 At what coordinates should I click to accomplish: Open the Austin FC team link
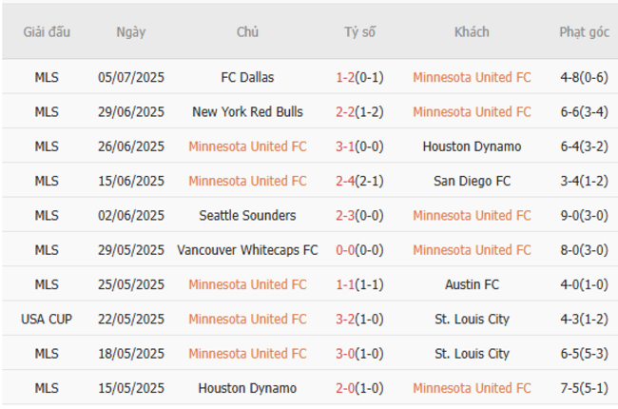[472, 284]
